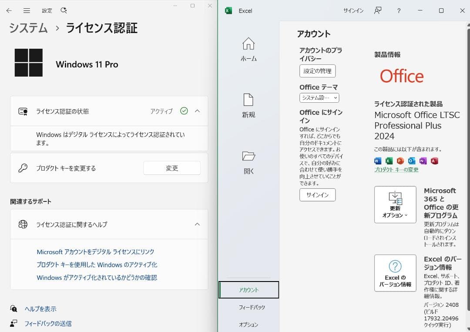The image size is (470, 332).
Task: Collapse the ライセンス認証の状態 section
Action: click(196, 111)
